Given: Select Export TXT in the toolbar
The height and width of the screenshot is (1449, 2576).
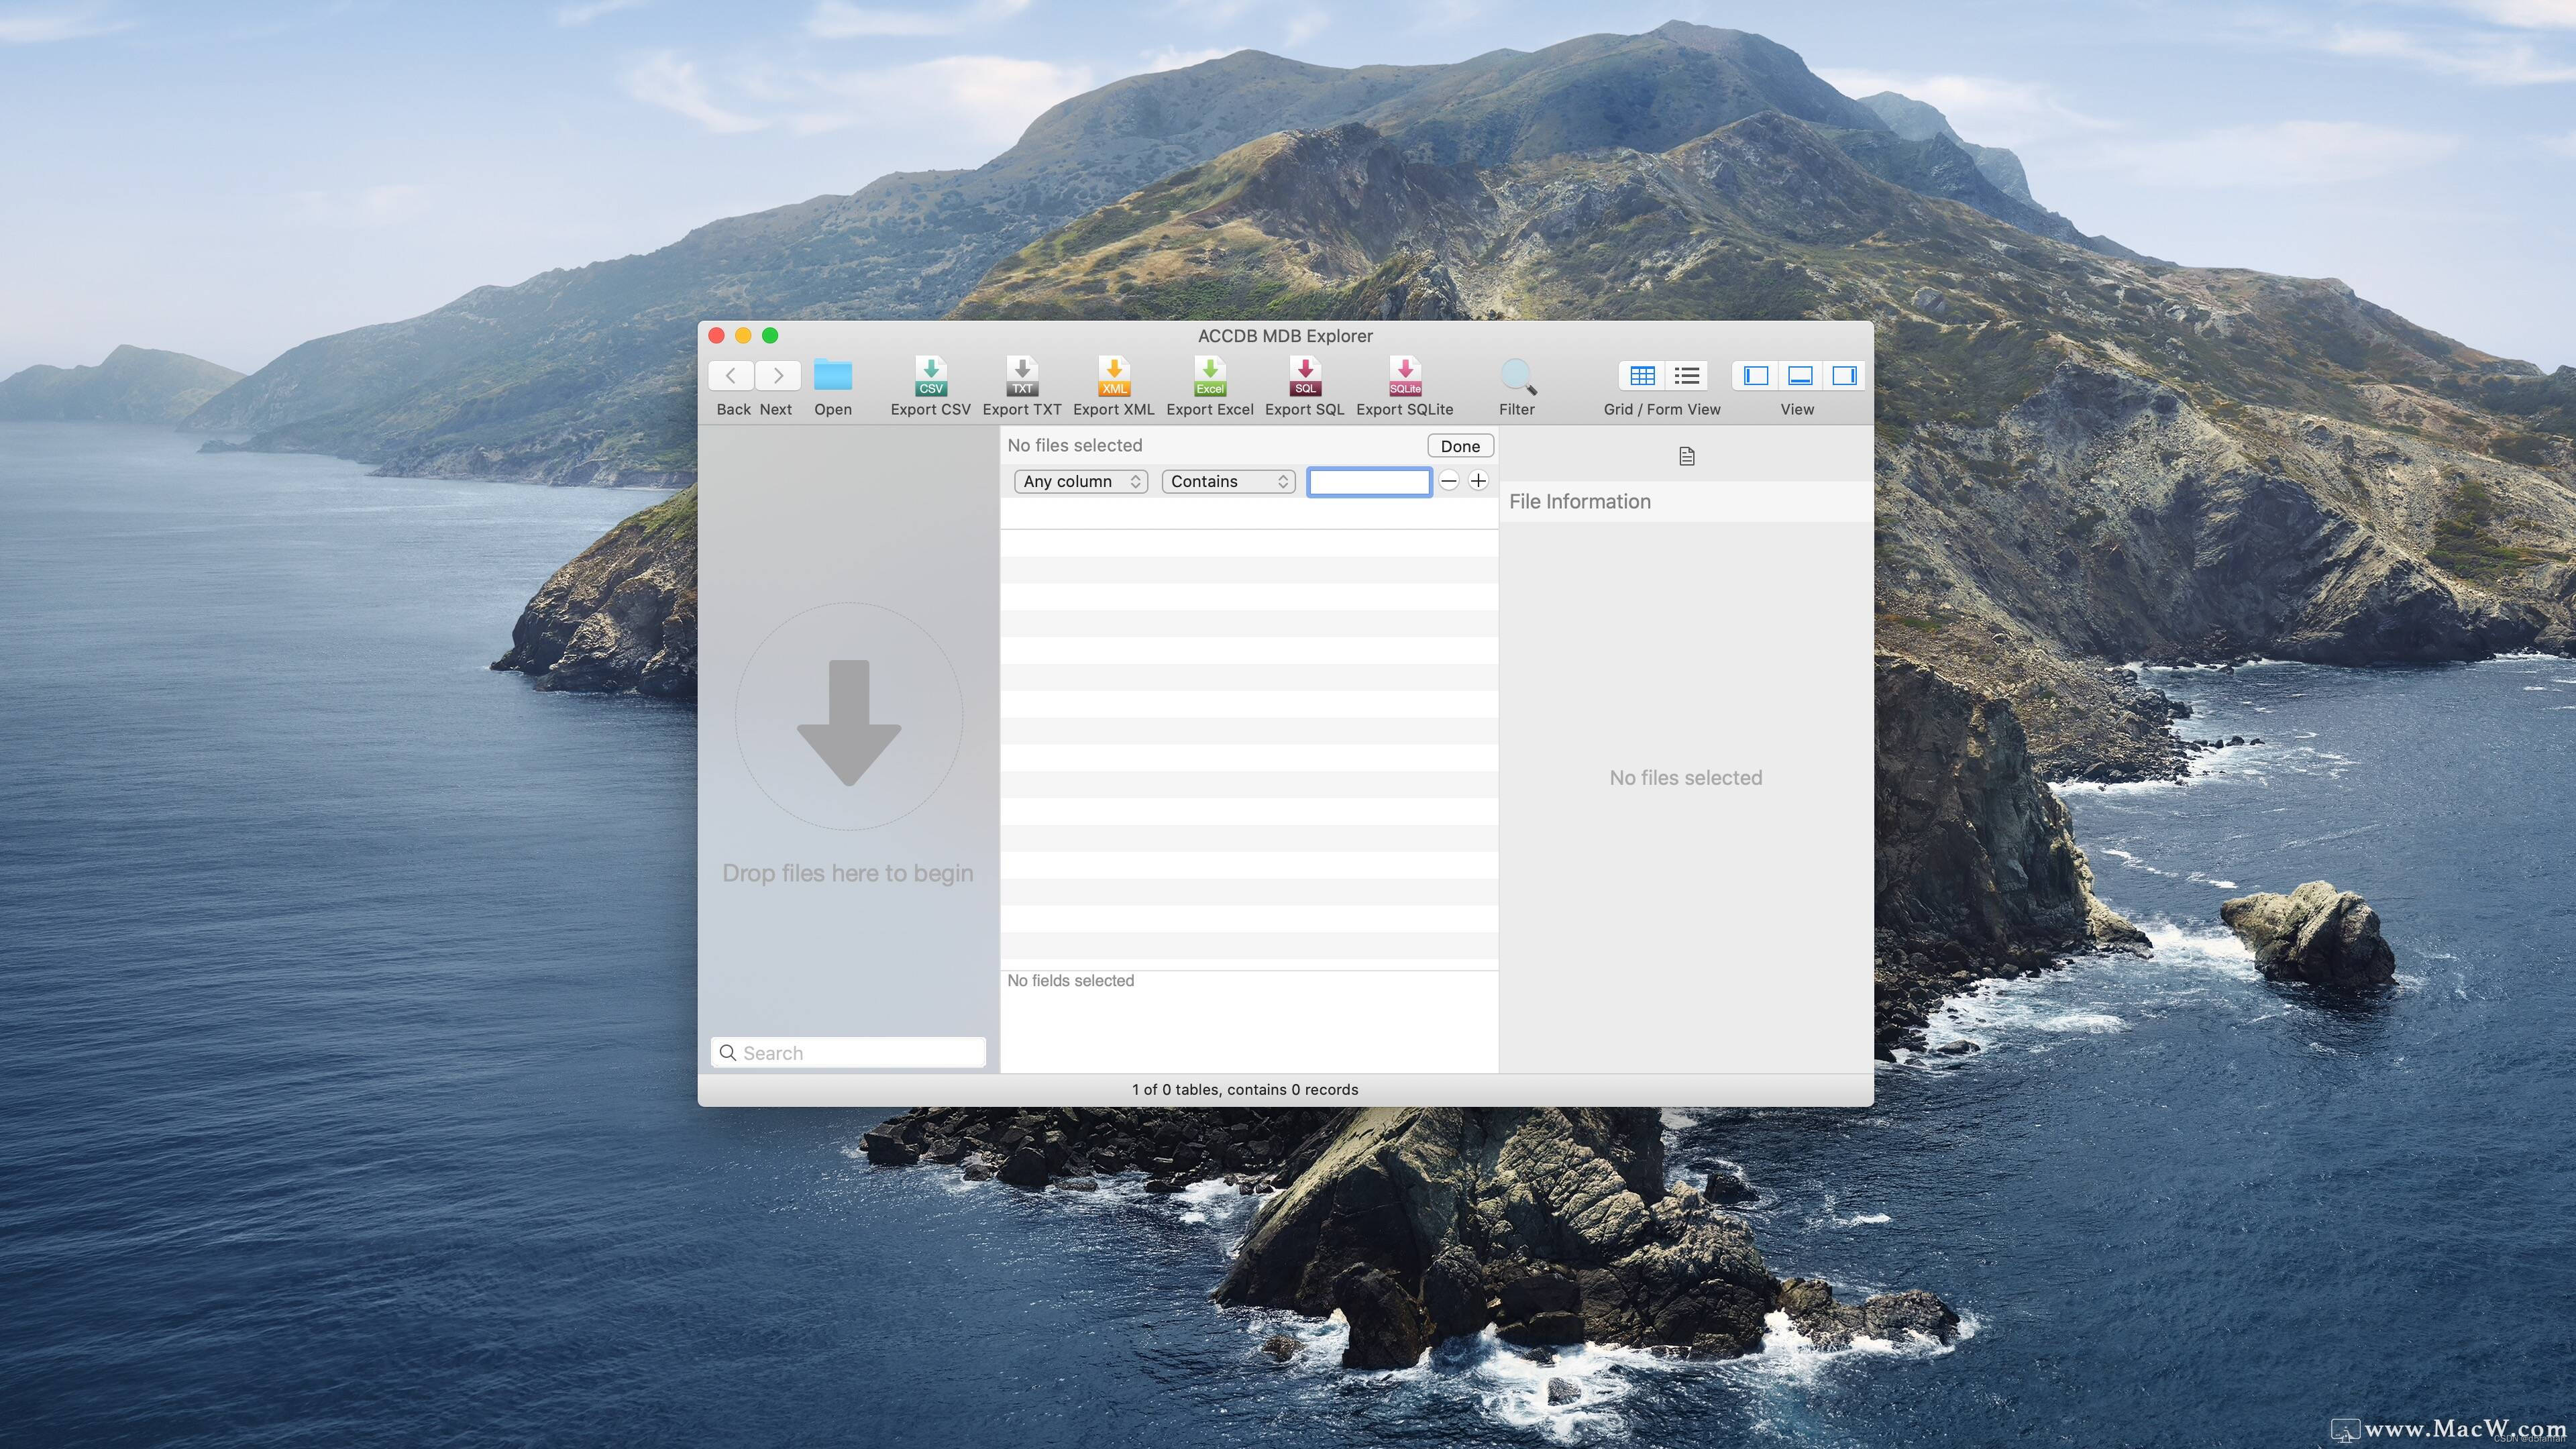Looking at the screenshot, I should pos(1021,376).
